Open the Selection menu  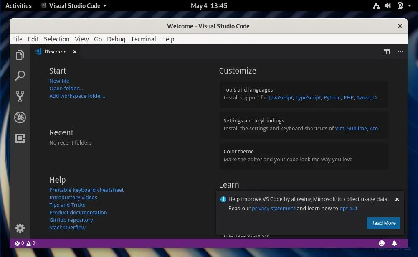[56, 39]
